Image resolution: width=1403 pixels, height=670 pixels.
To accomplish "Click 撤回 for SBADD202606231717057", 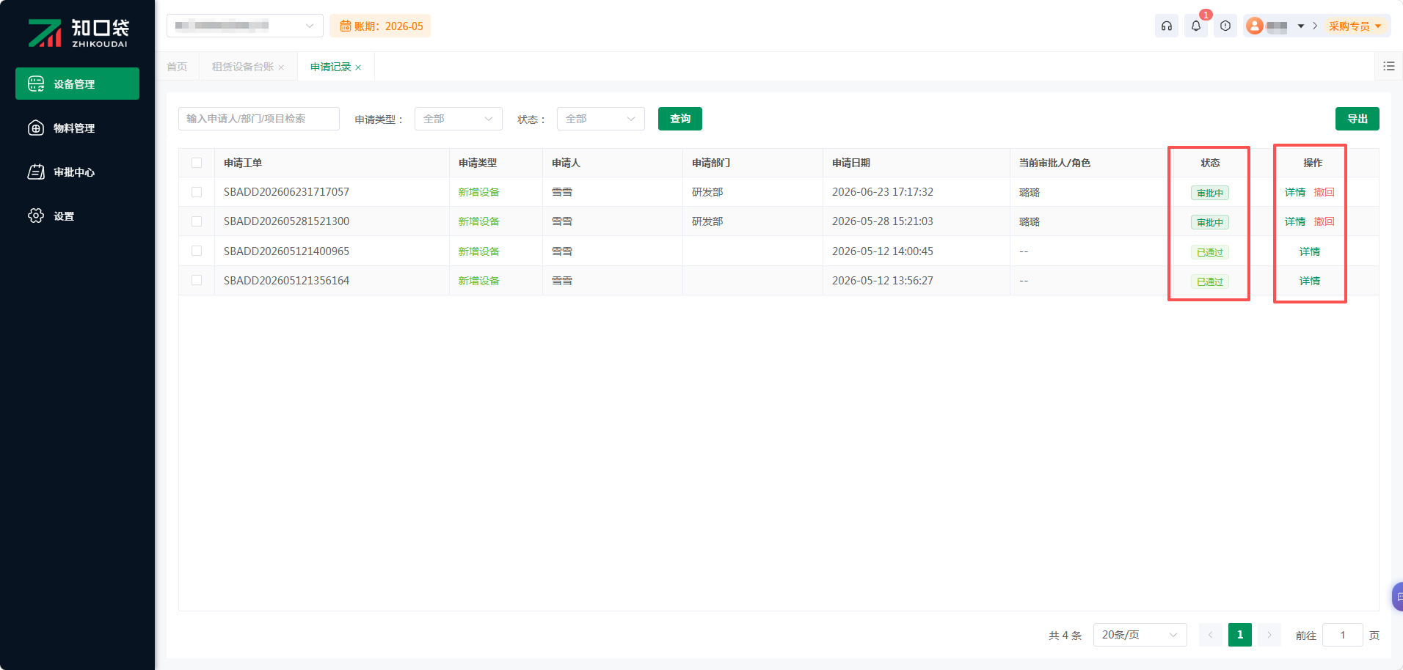I will point(1324,192).
